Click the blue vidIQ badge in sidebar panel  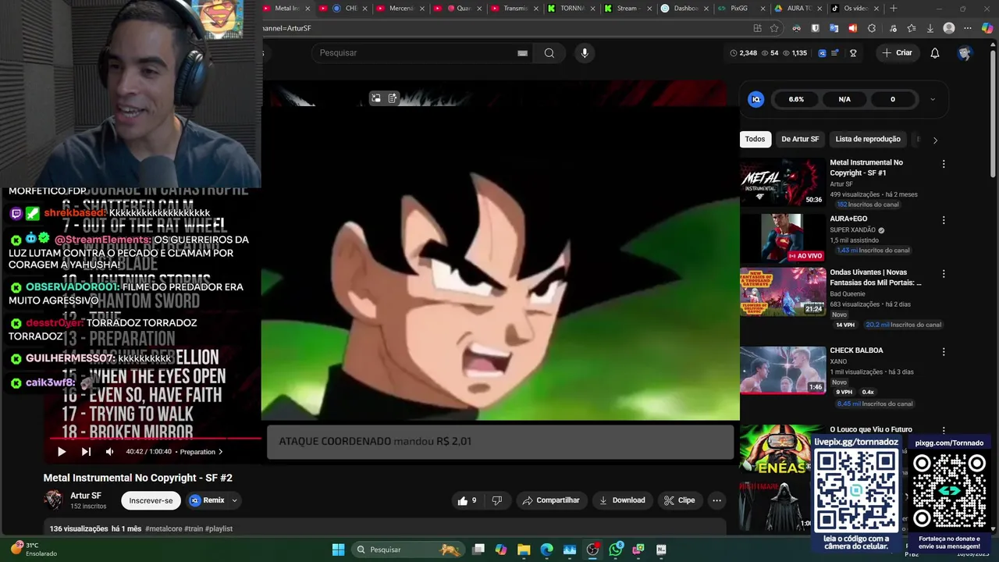755,99
